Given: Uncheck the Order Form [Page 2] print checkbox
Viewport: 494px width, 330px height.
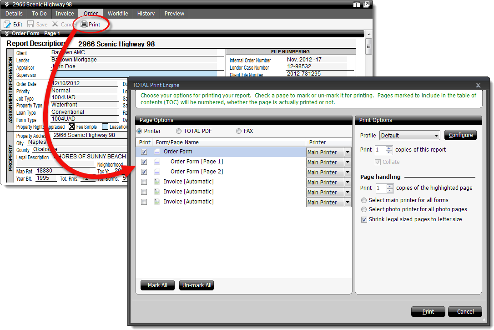Looking at the screenshot, I should (x=144, y=172).
